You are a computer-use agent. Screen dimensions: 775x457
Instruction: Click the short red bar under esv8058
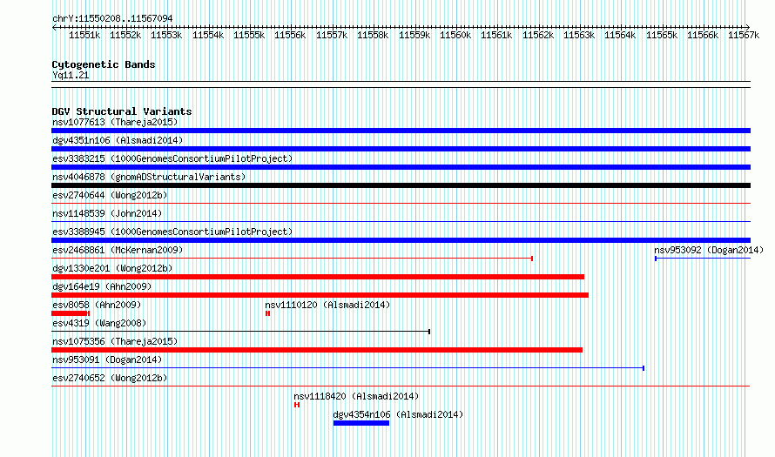point(71,313)
